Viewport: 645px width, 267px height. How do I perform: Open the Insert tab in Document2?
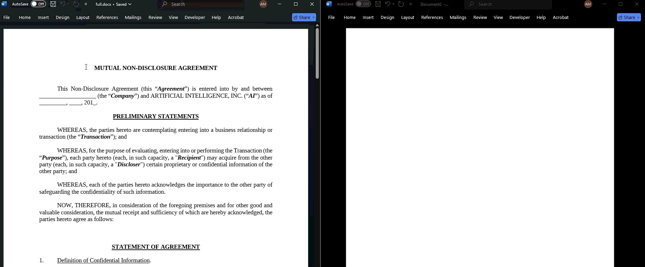368,17
